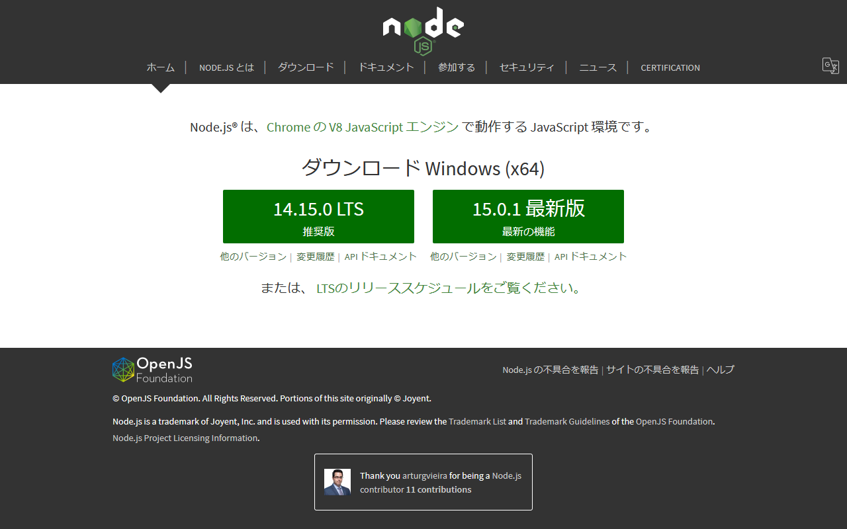
Task: Open the セキュリティ navigation item
Action: 527,67
